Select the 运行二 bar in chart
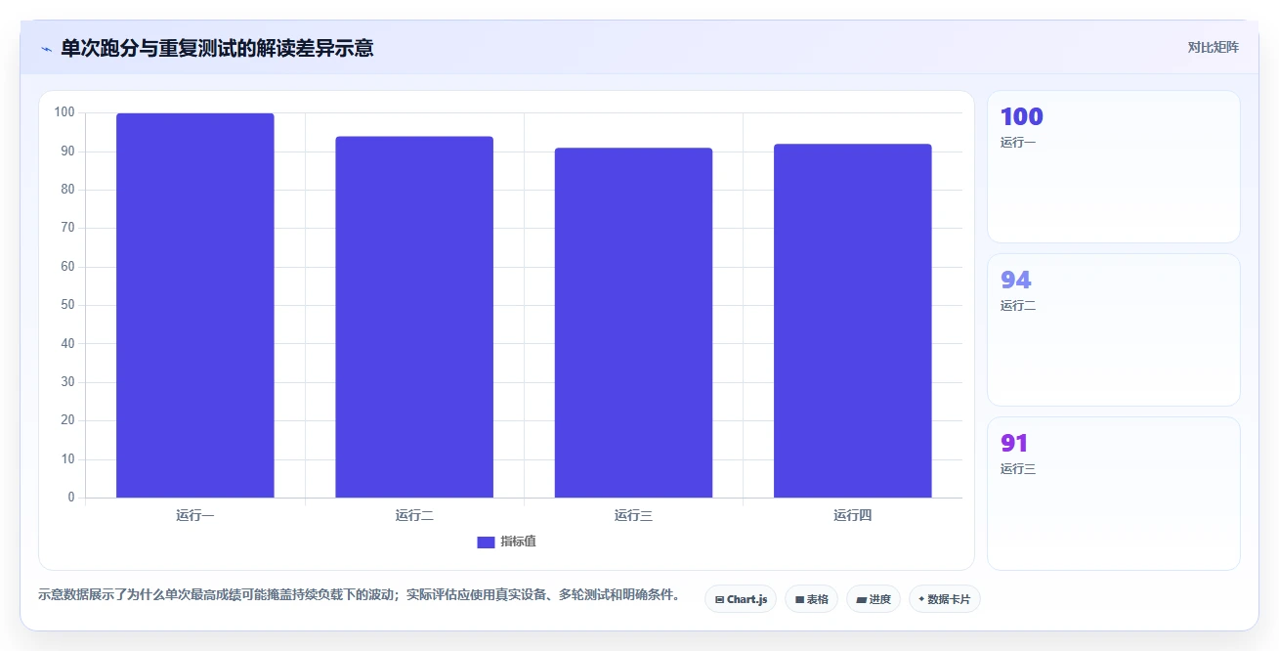Screen dimensions: 1279x651 click(414, 318)
